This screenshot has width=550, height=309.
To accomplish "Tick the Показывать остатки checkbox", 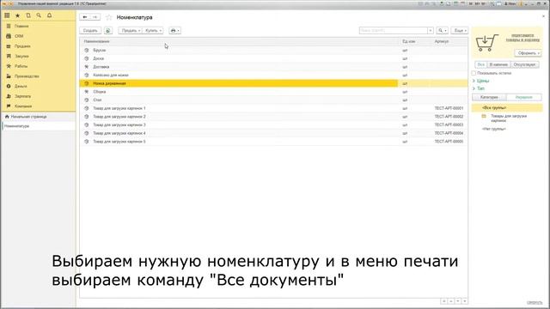I will (474, 73).
